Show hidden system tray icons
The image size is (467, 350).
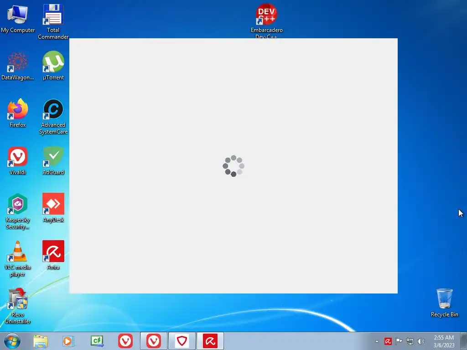(x=377, y=341)
